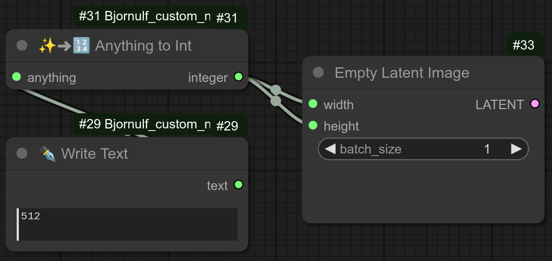Screen dimensions: 552x261
Task: Click the 'height' input connector dot
Action: point(313,125)
